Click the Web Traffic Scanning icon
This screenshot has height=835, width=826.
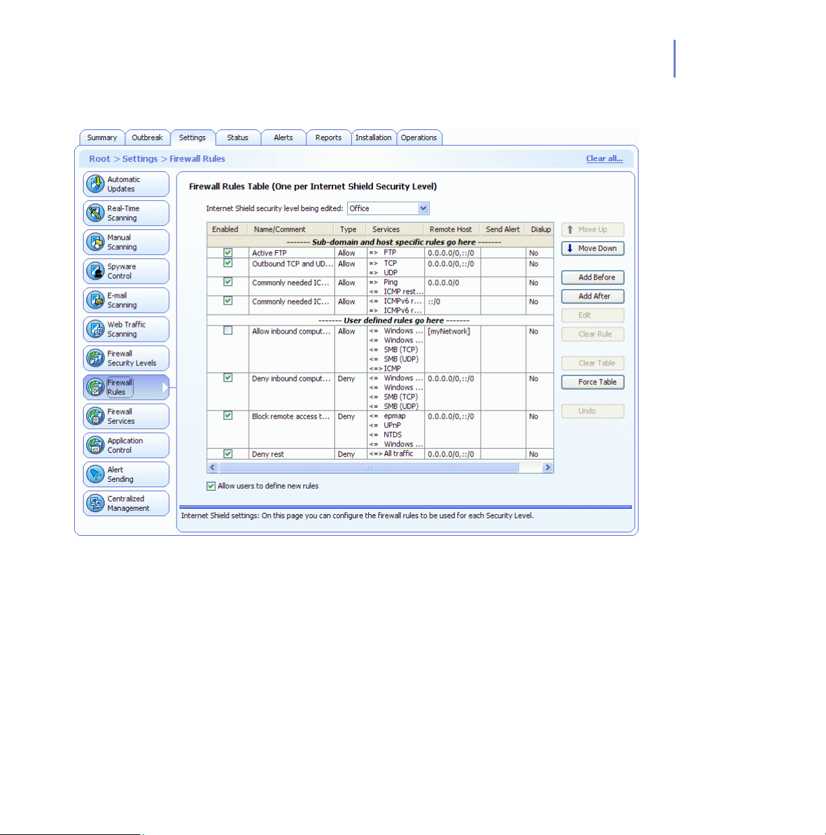(96, 329)
